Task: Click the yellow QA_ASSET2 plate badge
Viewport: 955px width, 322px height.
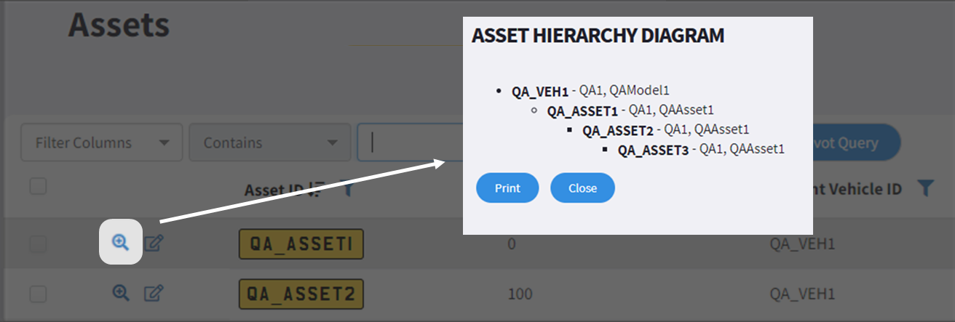Action: [301, 294]
